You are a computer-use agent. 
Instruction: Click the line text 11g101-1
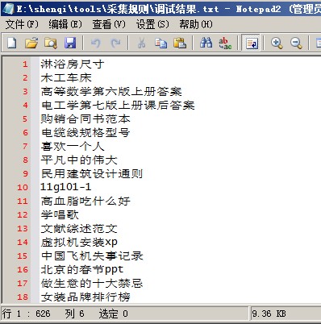(65, 187)
